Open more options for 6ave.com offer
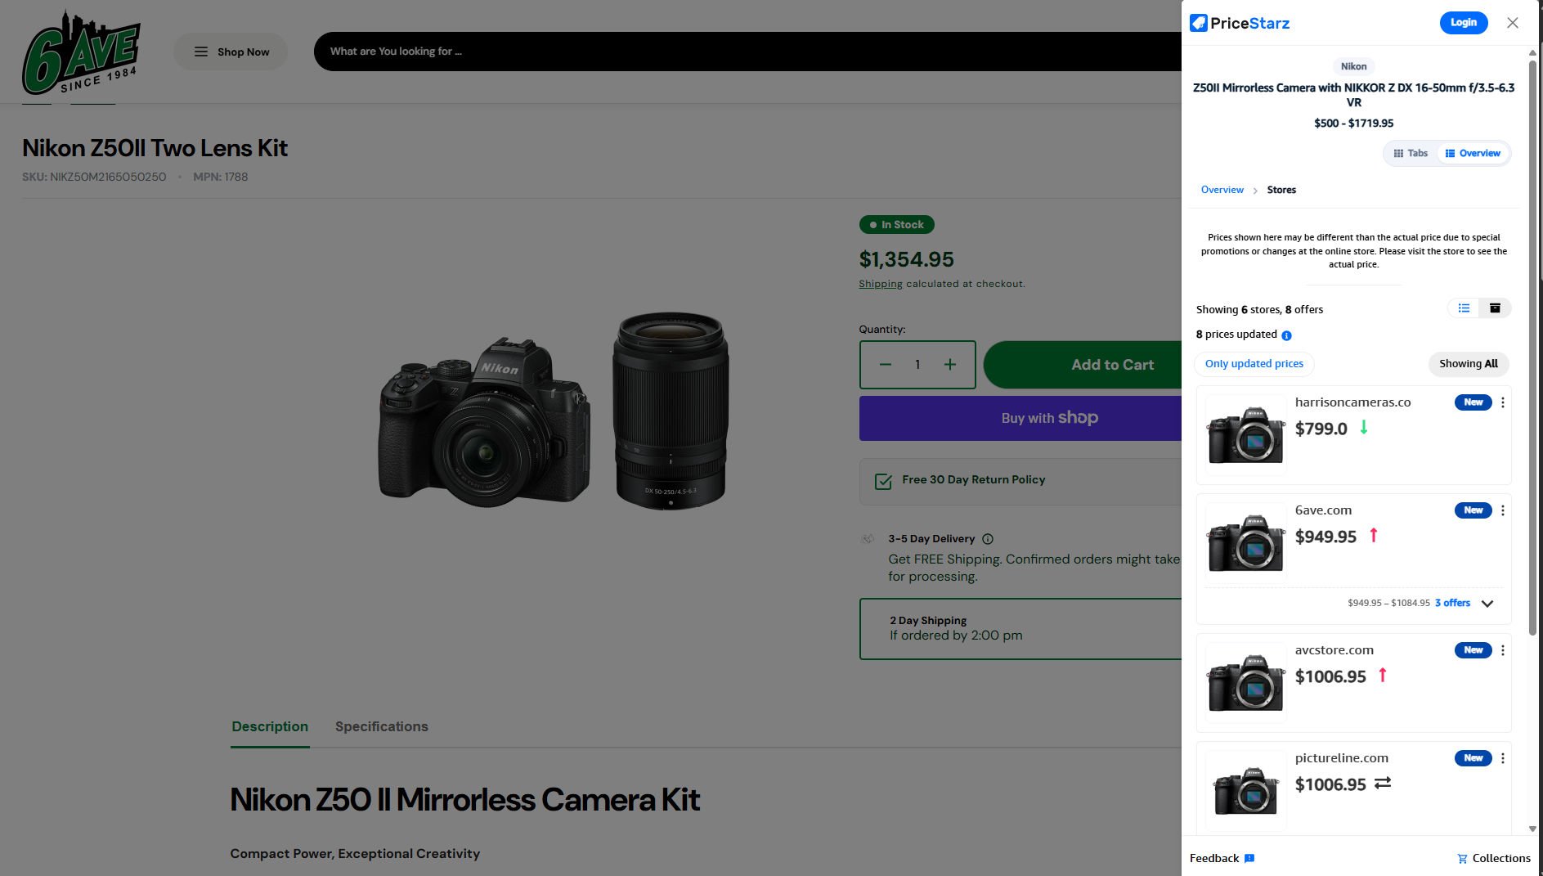This screenshot has height=876, width=1543. tap(1502, 510)
